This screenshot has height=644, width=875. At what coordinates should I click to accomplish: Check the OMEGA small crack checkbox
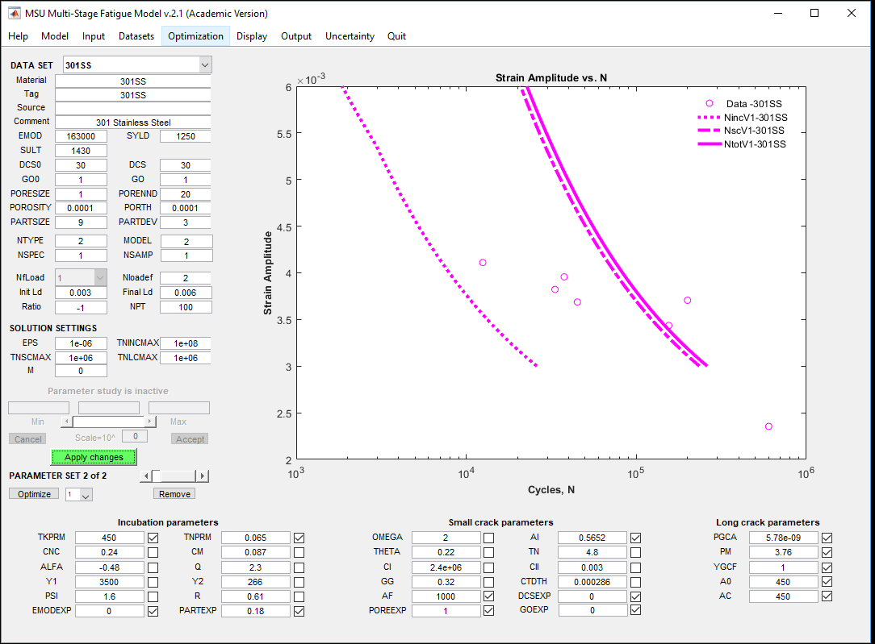tap(489, 538)
